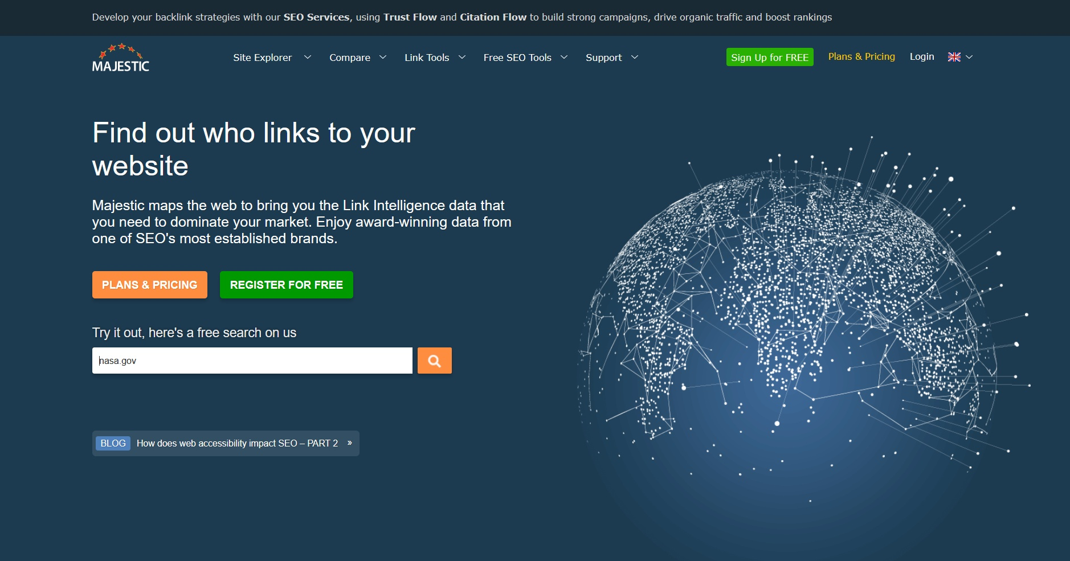Open the Support menu
1070x561 pixels.
pos(603,58)
